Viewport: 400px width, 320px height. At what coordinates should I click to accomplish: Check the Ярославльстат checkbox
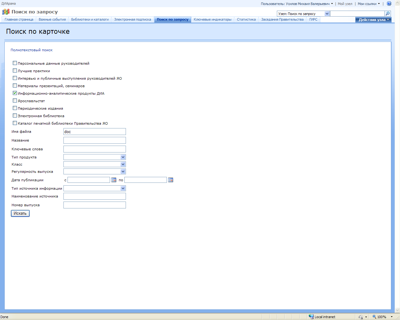[x=15, y=101]
